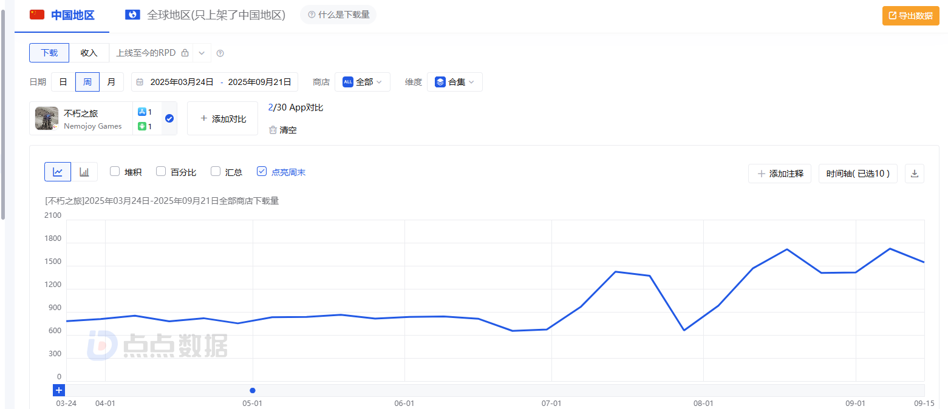Enable the 堆积 checkbox
This screenshot has width=948, height=409.
115,172
